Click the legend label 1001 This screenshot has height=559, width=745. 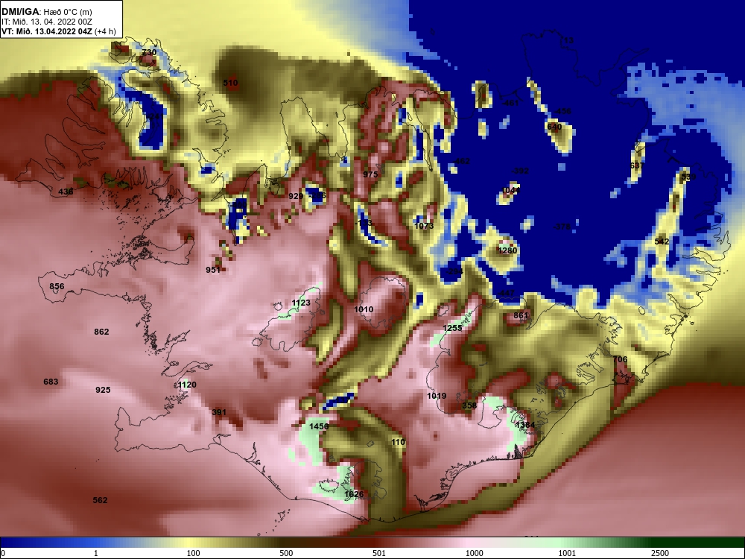pos(567,553)
